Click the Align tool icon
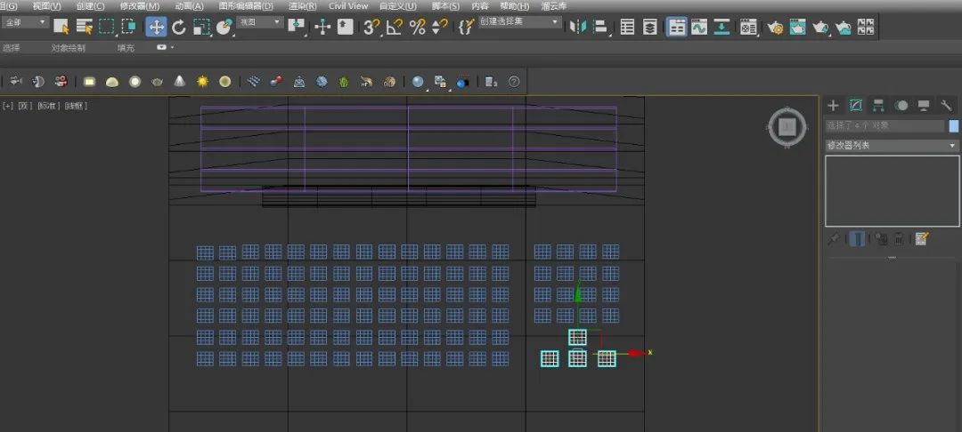This screenshot has height=432, width=962. tap(600, 27)
